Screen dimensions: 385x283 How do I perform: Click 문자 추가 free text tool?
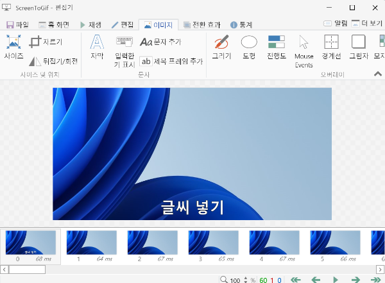pyautogui.click(x=160, y=42)
